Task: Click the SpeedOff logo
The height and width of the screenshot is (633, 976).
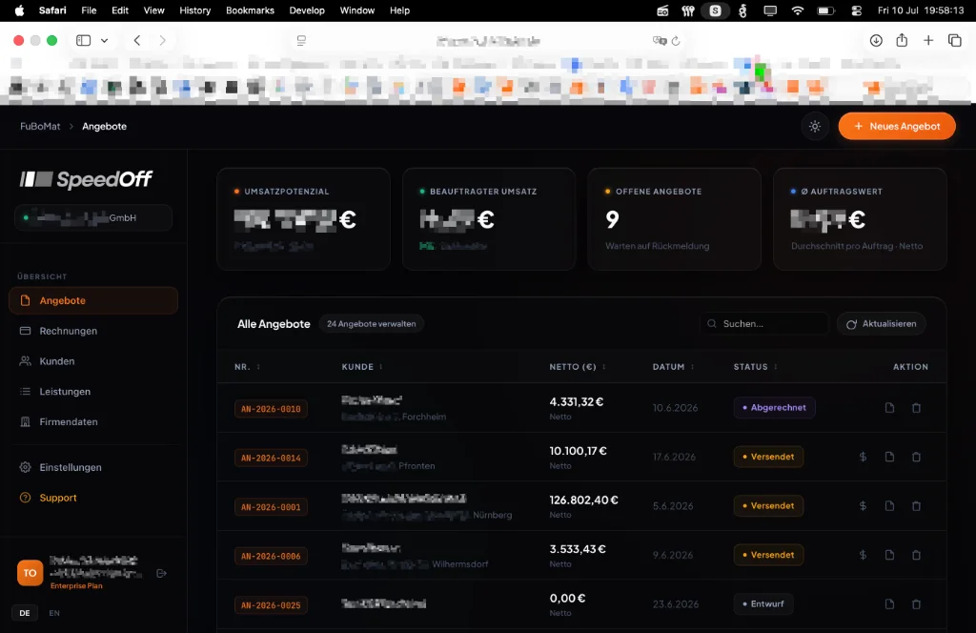Action: (86, 179)
